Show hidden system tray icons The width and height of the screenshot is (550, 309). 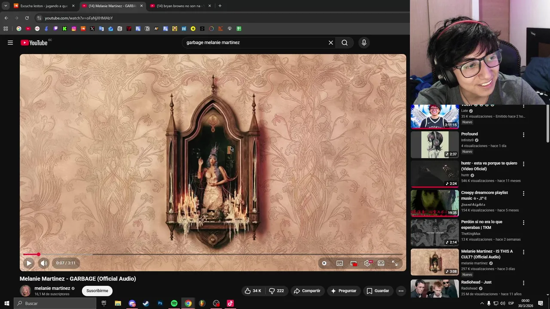coord(482,303)
